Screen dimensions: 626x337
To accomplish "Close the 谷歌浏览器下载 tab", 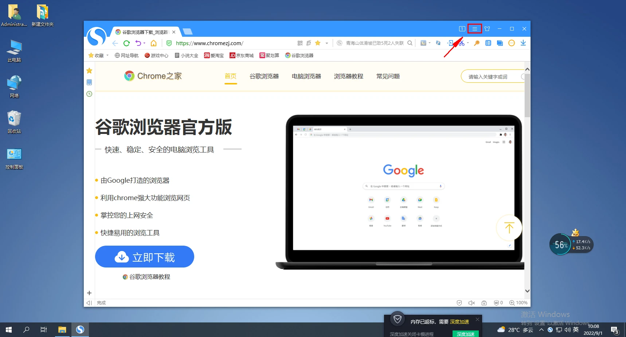I will [x=174, y=32].
